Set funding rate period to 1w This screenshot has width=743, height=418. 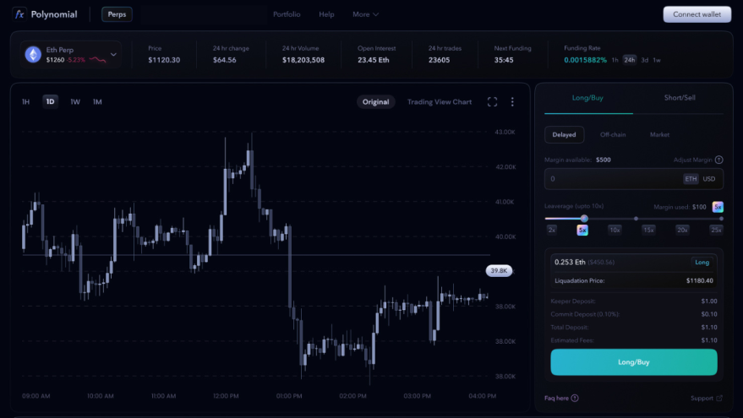pos(657,60)
